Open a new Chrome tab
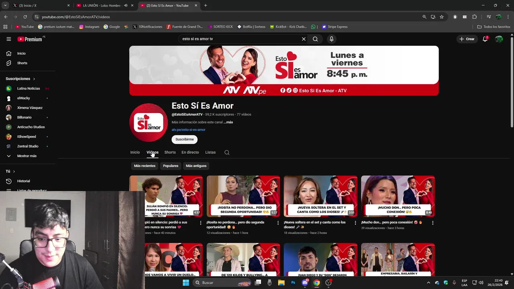This screenshot has width=514, height=289. (x=205, y=6)
